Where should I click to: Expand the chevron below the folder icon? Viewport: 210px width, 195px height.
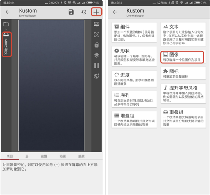tap(6, 29)
